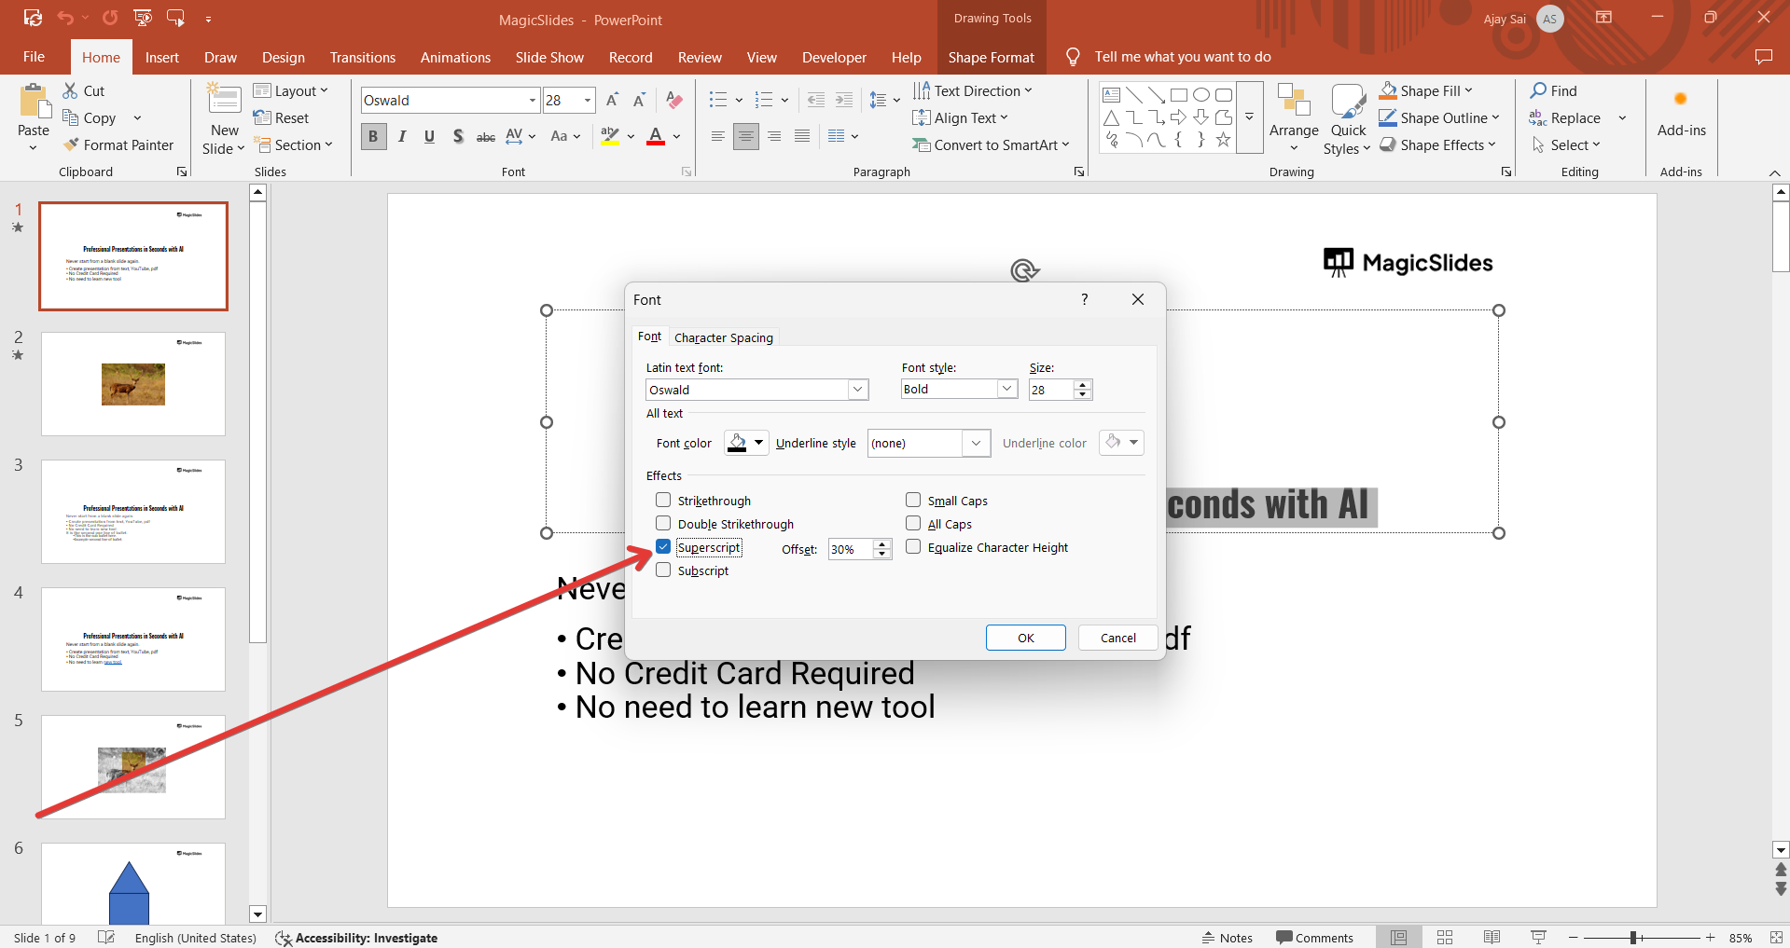Click the Italic formatting icon

pos(402,137)
